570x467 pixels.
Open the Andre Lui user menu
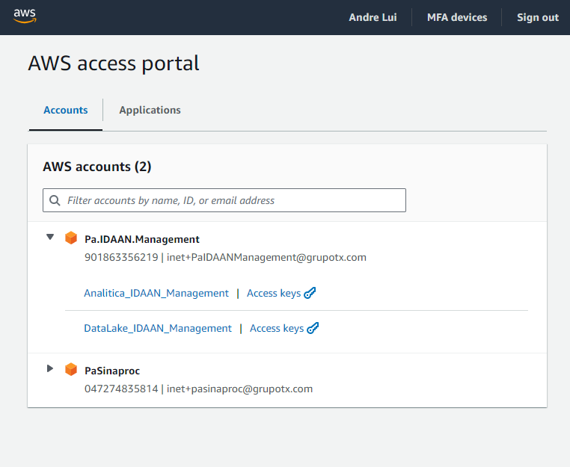click(373, 17)
